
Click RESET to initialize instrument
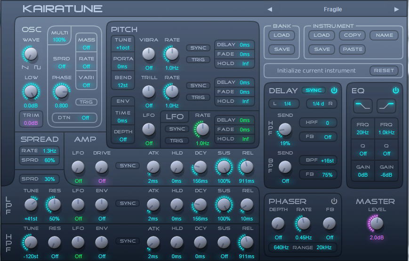(384, 71)
